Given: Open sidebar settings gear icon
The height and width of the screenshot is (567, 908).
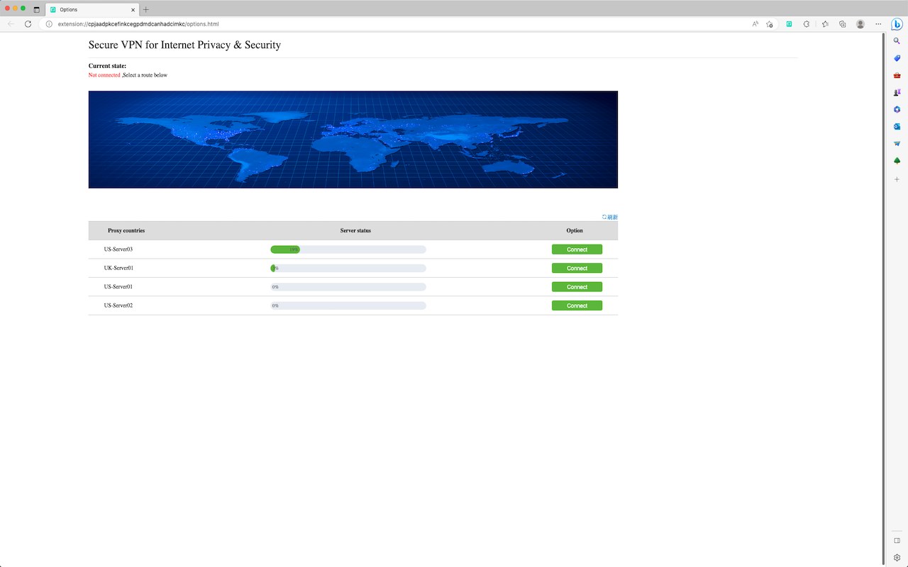Looking at the screenshot, I should 897,557.
